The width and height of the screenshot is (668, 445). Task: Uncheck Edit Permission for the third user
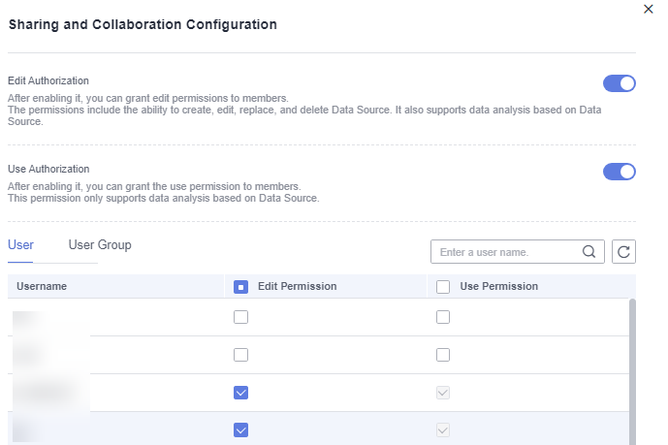[241, 393]
